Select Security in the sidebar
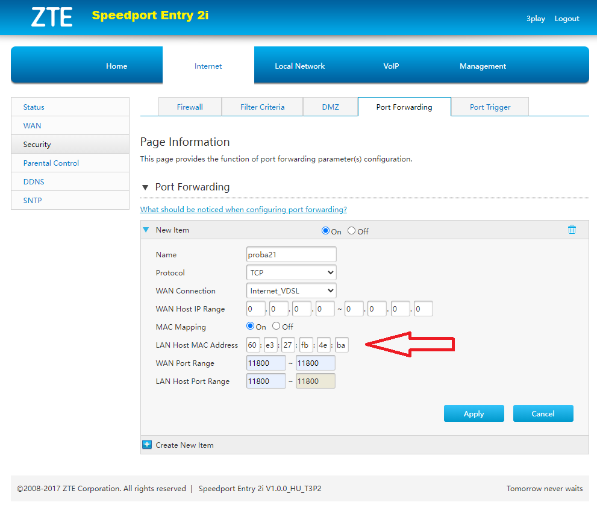The width and height of the screenshot is (597, 508). [x=70, y=145]
